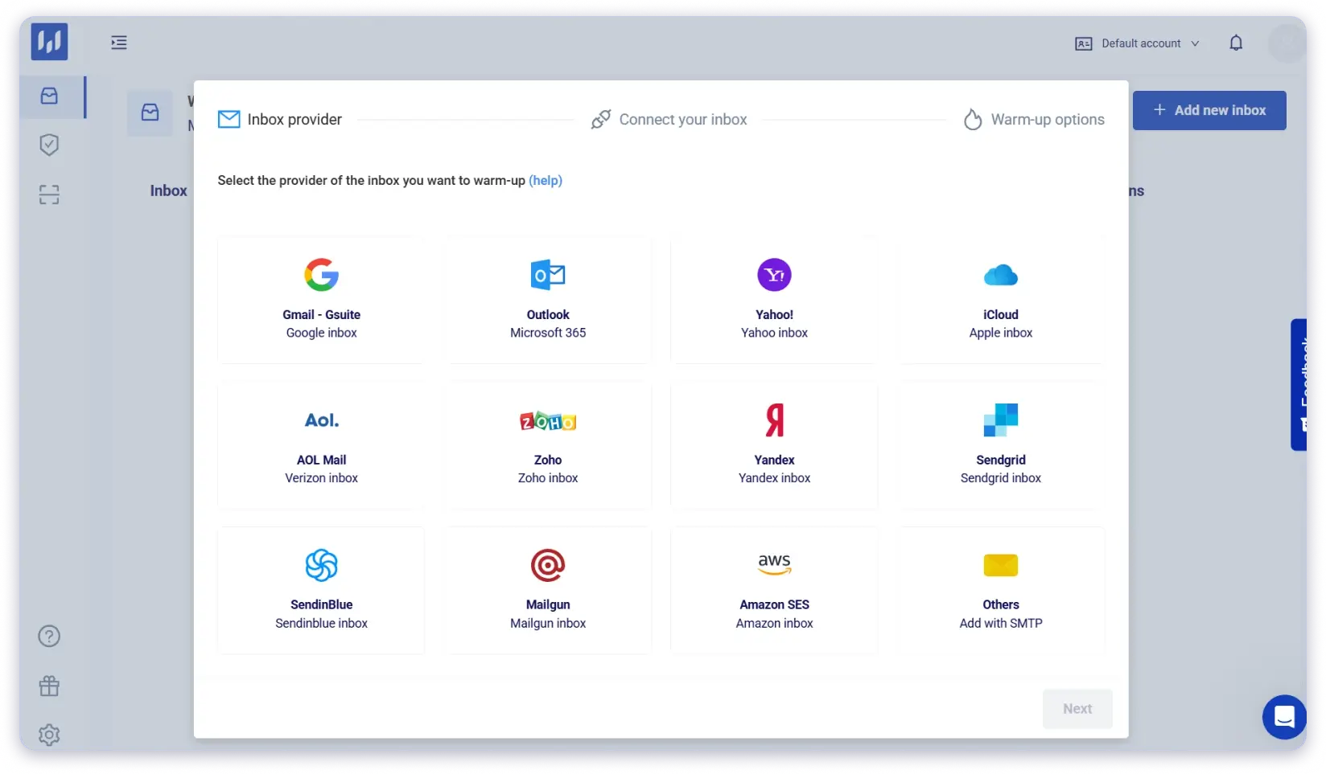Open the Default account dropdown
This screenshot has width=1326, height=774.
pos(1138,43)
